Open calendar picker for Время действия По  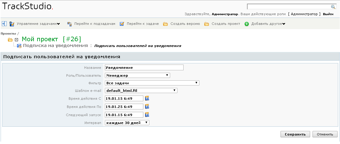(x=147, y=106)
